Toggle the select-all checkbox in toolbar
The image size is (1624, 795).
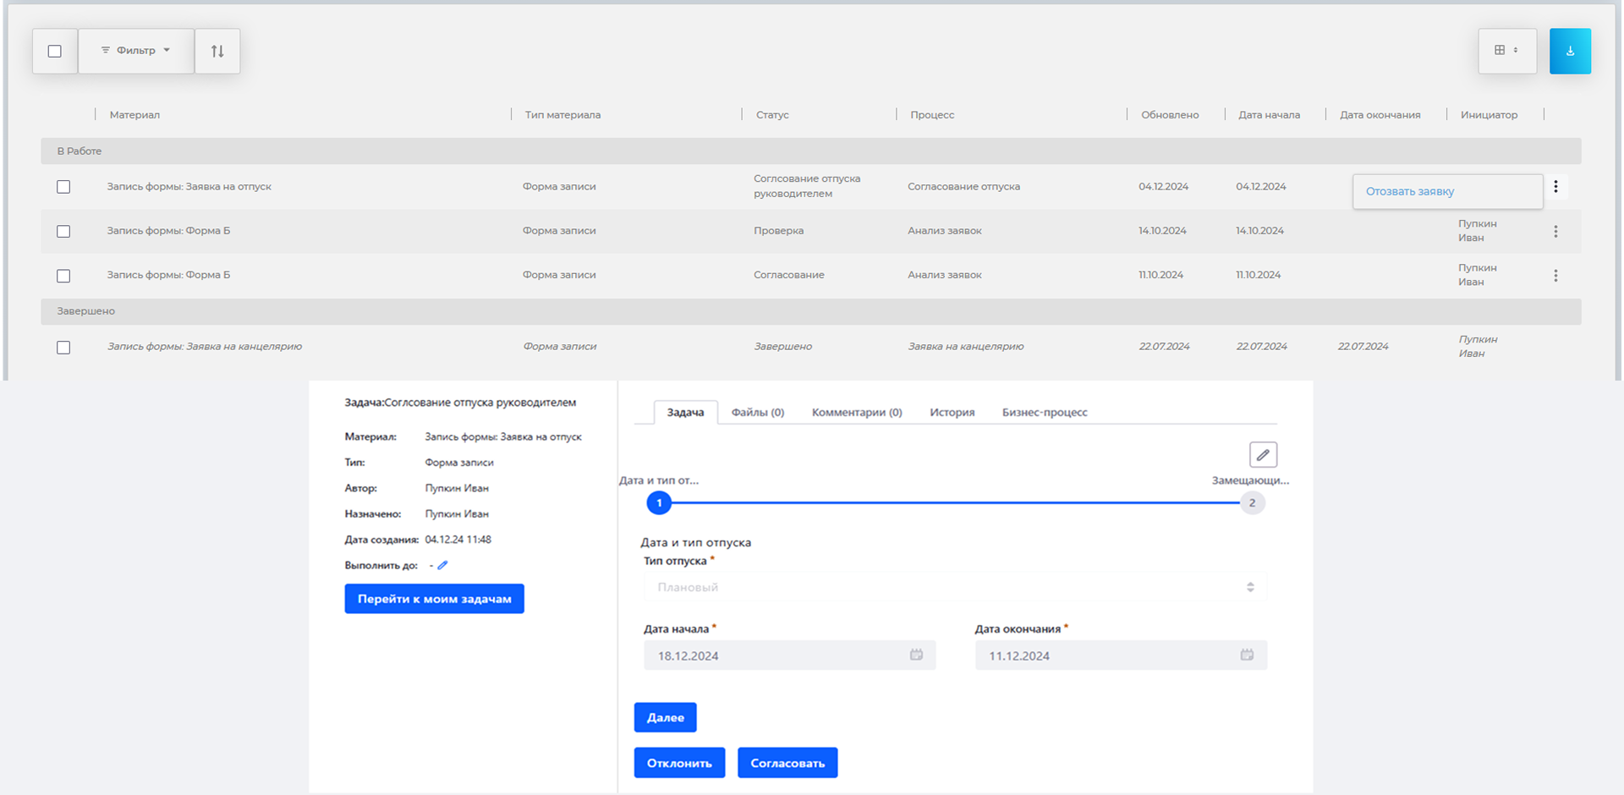(x=55, y=51)
